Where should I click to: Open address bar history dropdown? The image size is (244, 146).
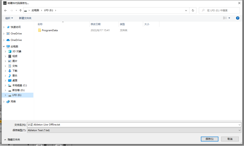(x=186, y=10)
